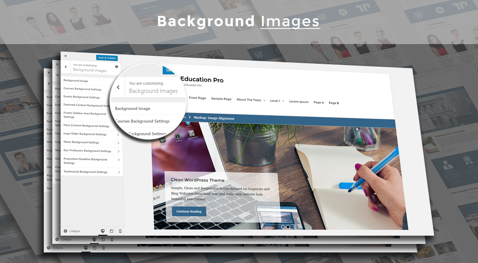Click the Collapse arrow icon in front window
478x263 pixels.
pos(66,231)
